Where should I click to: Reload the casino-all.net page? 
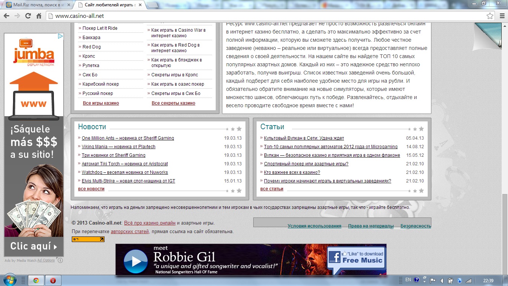click(28, 16)
